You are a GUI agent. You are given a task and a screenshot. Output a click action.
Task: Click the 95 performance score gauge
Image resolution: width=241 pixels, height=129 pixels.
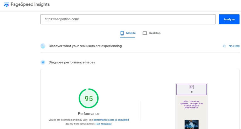point(88,98)
